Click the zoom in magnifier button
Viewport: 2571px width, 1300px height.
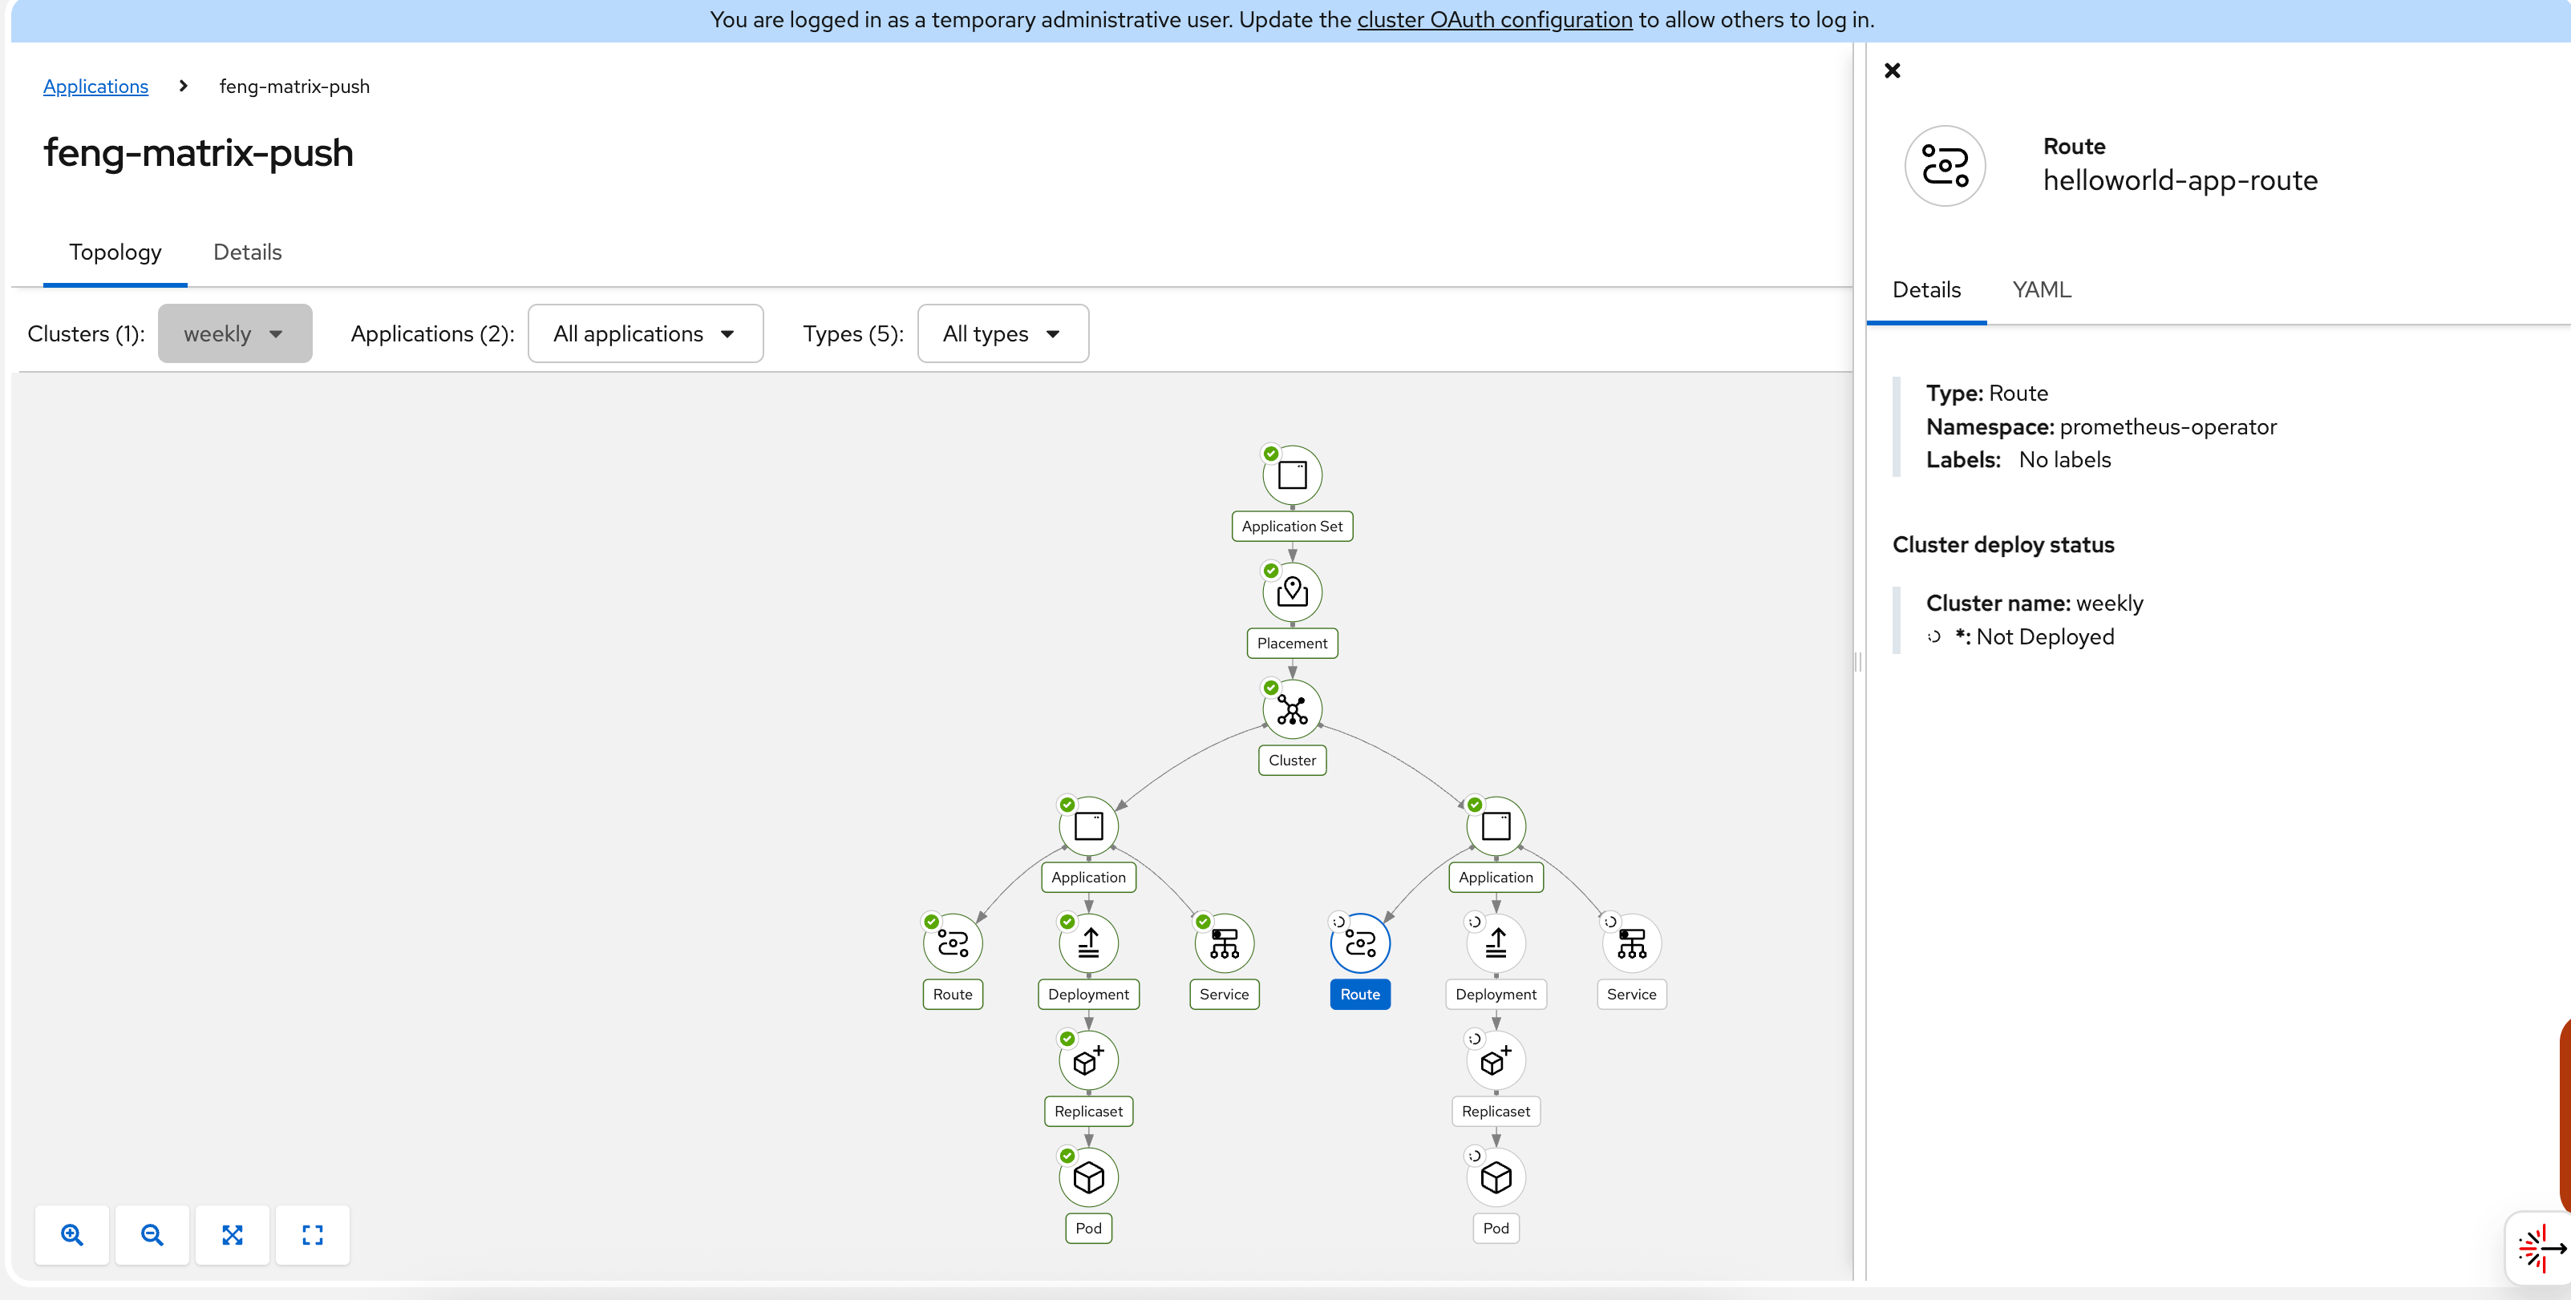coord(72,1234)
